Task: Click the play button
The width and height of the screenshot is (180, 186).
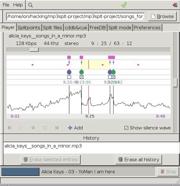Action: coord(21,128)
